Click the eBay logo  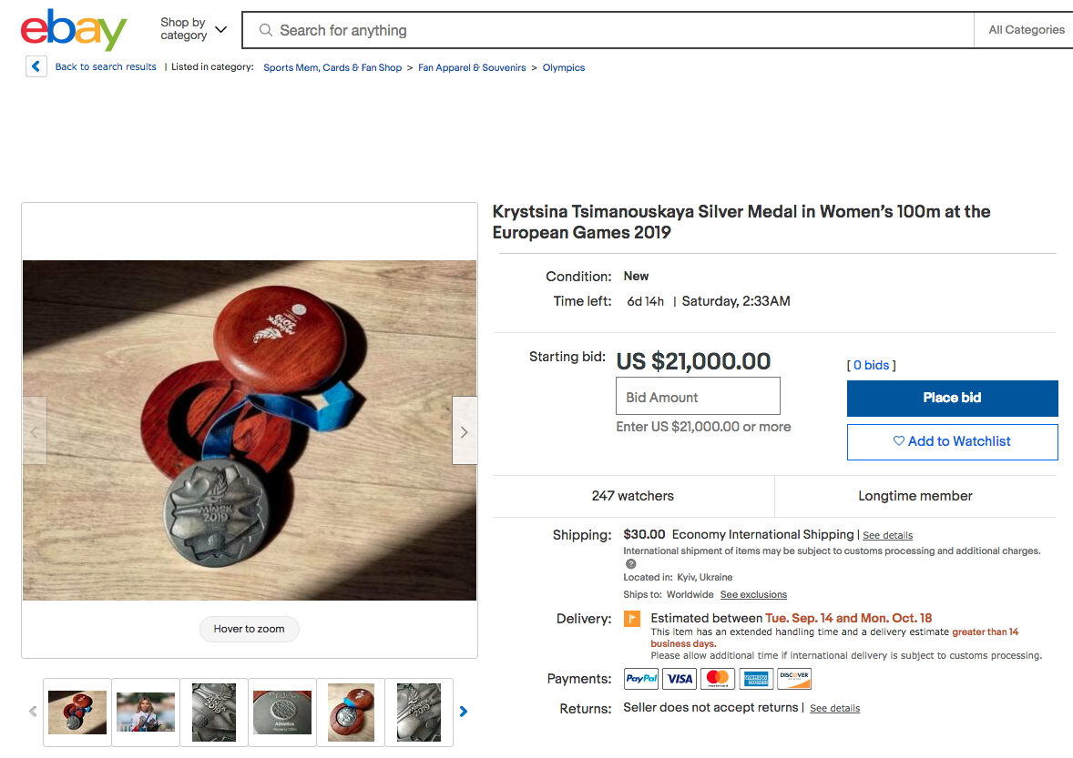(x=74, y=29)
